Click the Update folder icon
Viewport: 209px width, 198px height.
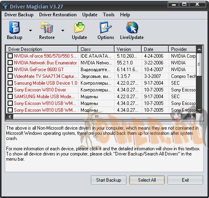(x=79, y=28)
